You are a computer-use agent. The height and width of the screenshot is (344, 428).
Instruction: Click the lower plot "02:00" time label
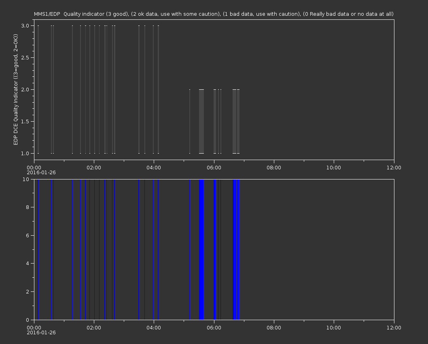(94, 328)
